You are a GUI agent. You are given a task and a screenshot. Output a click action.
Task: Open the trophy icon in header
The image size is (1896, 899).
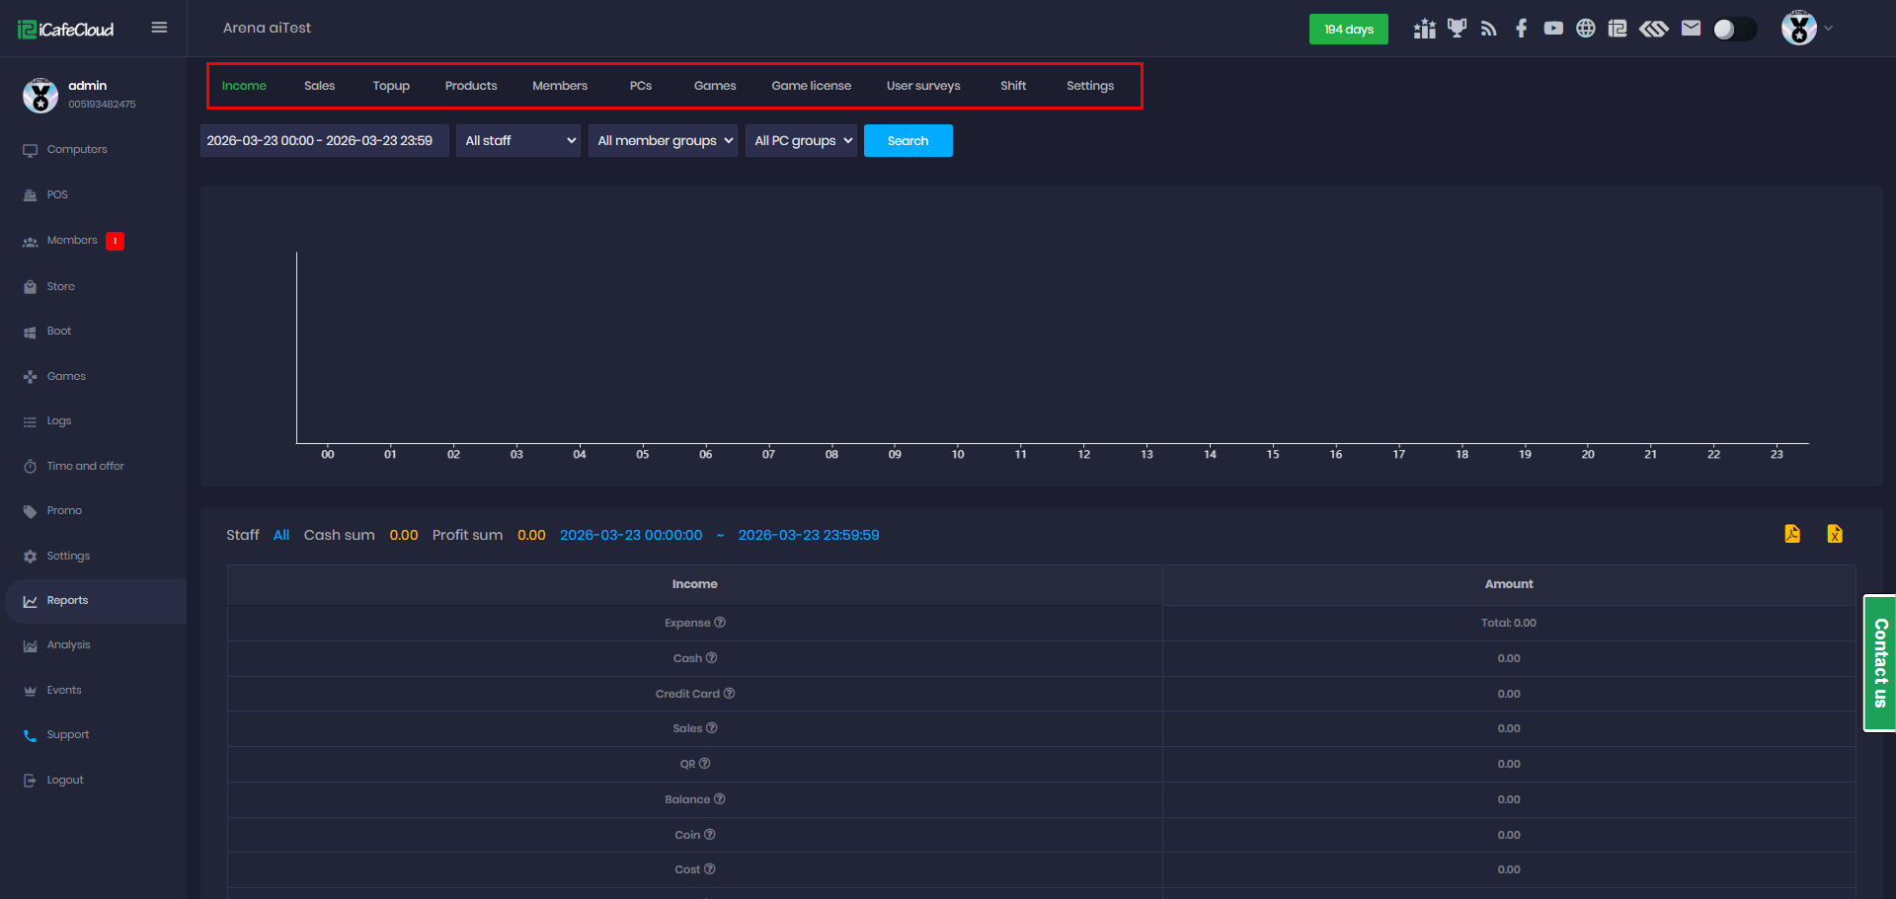tap(1457, 29)
